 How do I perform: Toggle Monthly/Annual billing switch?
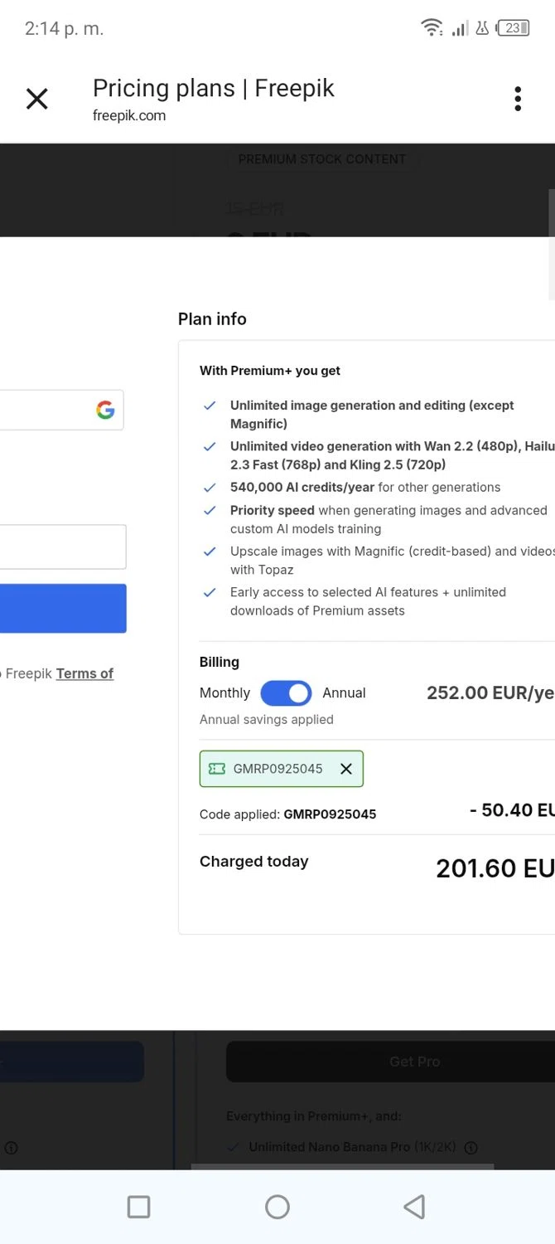[x=286, y=692]
